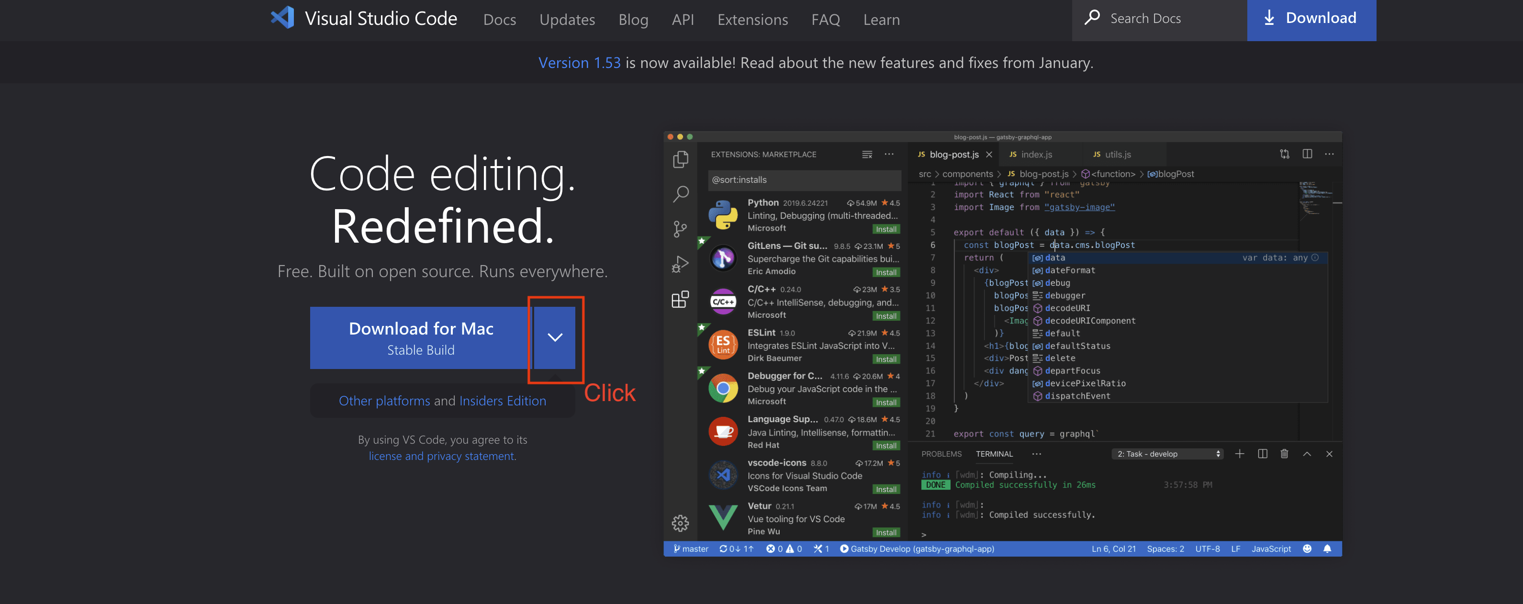Screen dimensions: 1523x604
Task: Open the Updates navigation item
Action: click(x=567, y=20)
